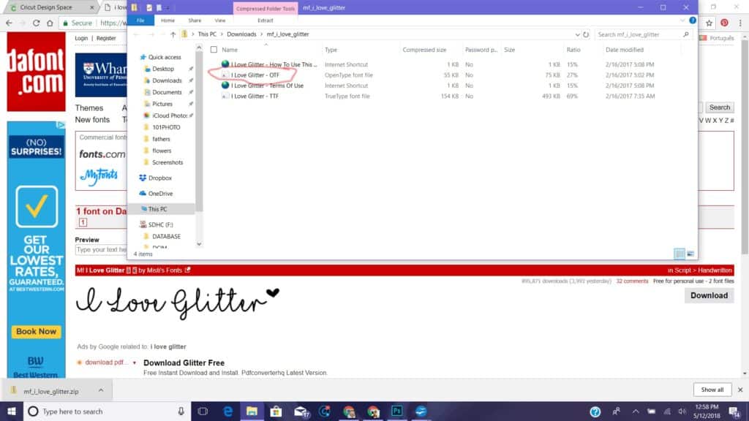Select Dropbox in navigation pane
This screenshot has height=421, width=749.
(x=159, y=178)
